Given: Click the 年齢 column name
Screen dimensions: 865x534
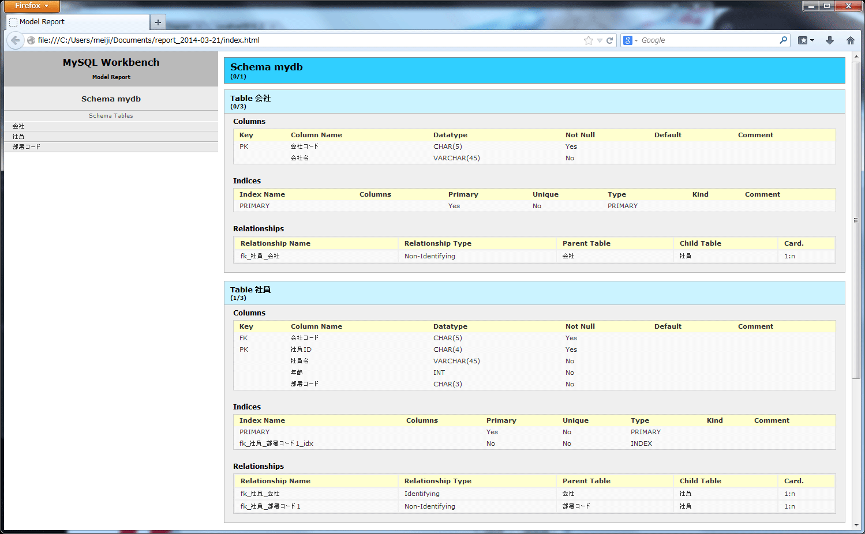Looking at the screenshot, I should [x=297, y=373].
